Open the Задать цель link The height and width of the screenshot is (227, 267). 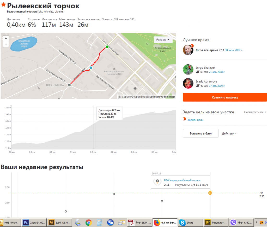pos(195,120)
